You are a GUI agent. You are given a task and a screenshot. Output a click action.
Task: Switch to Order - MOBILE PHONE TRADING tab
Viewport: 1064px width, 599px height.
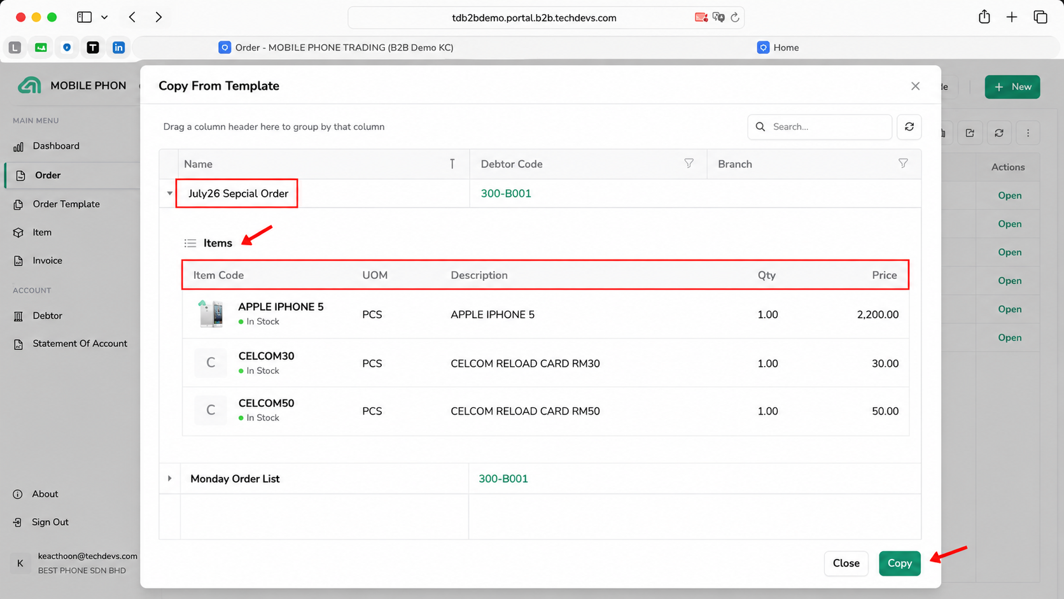click(336, 48)
